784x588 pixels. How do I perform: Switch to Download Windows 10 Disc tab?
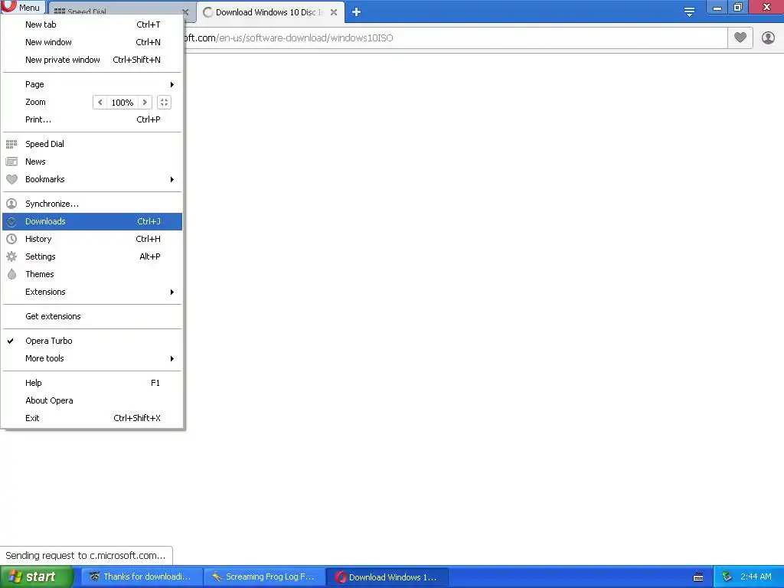270,12
